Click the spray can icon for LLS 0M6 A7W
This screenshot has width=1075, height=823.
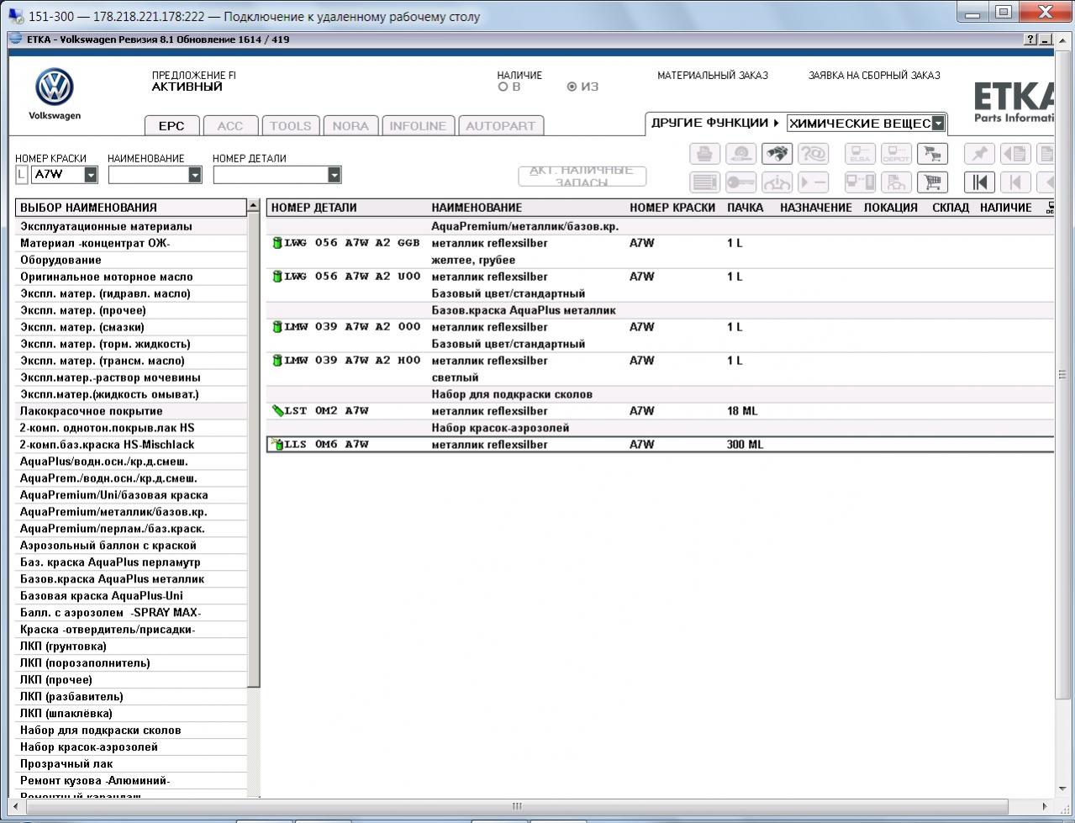[x=277, y=444]
